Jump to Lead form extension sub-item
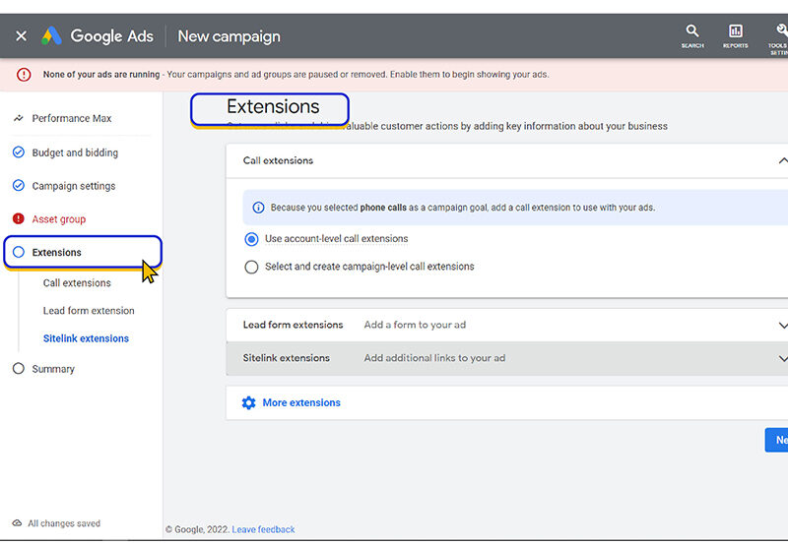This screenshot has height=545, width=788. pos(89,311)
